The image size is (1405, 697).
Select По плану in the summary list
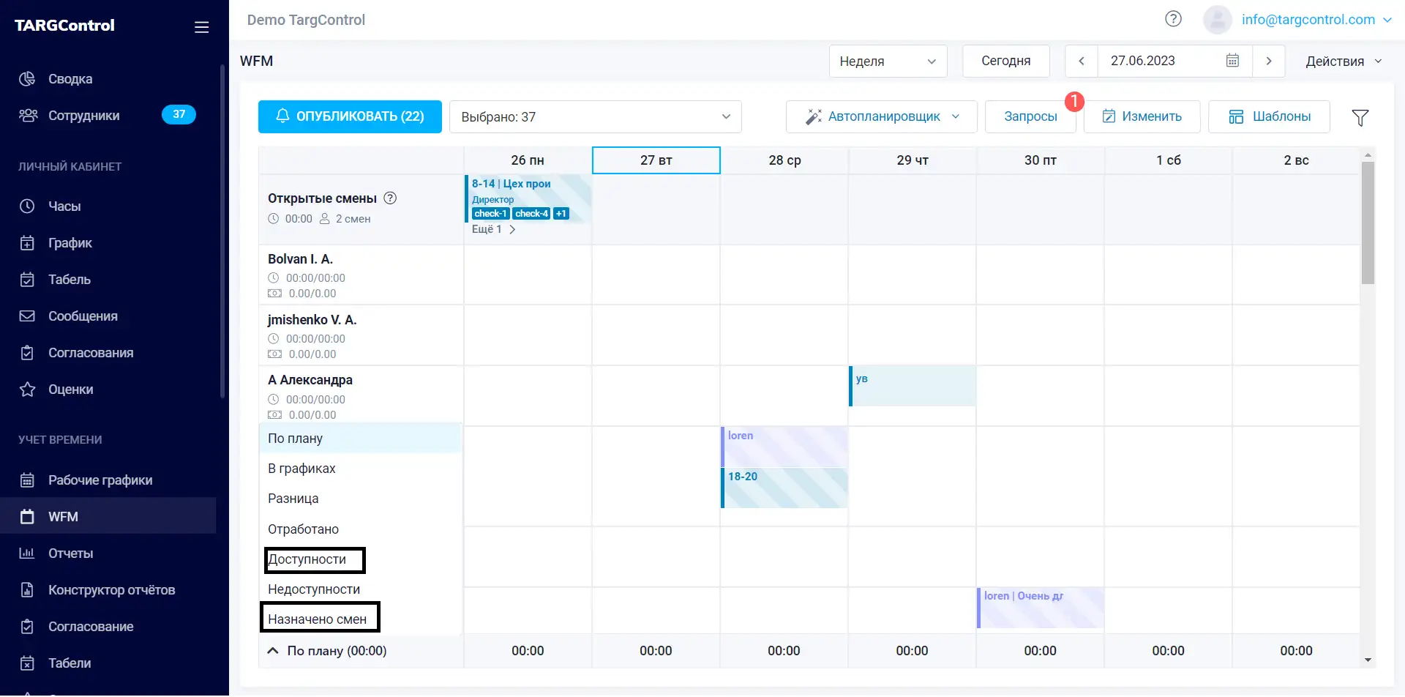click(360, 439)
